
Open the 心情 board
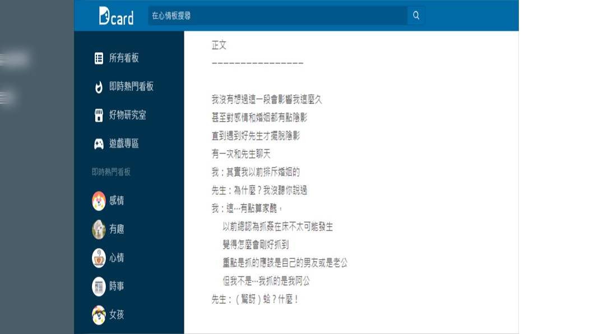coord(117,258)
